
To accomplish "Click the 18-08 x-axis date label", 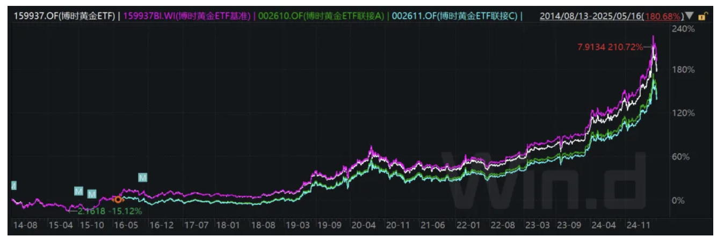I will tap(263, 225).
